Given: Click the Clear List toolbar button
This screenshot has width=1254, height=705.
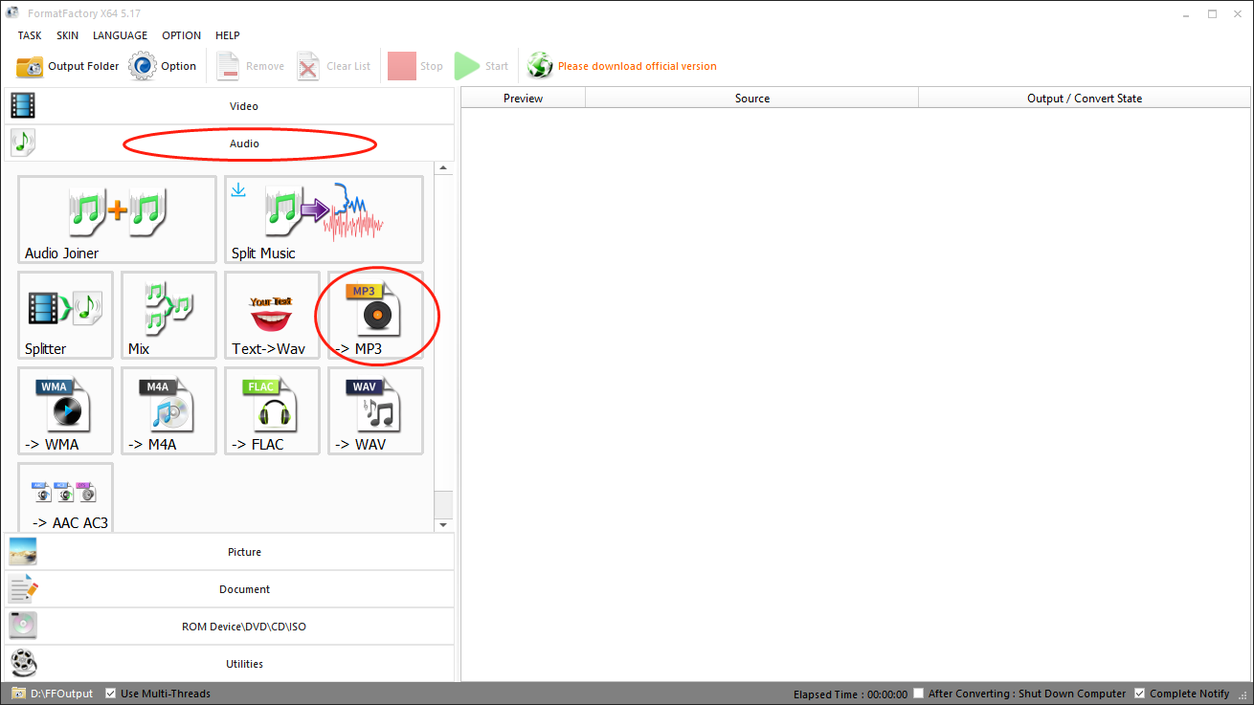Looking at the screenshot, I should 333,66.
